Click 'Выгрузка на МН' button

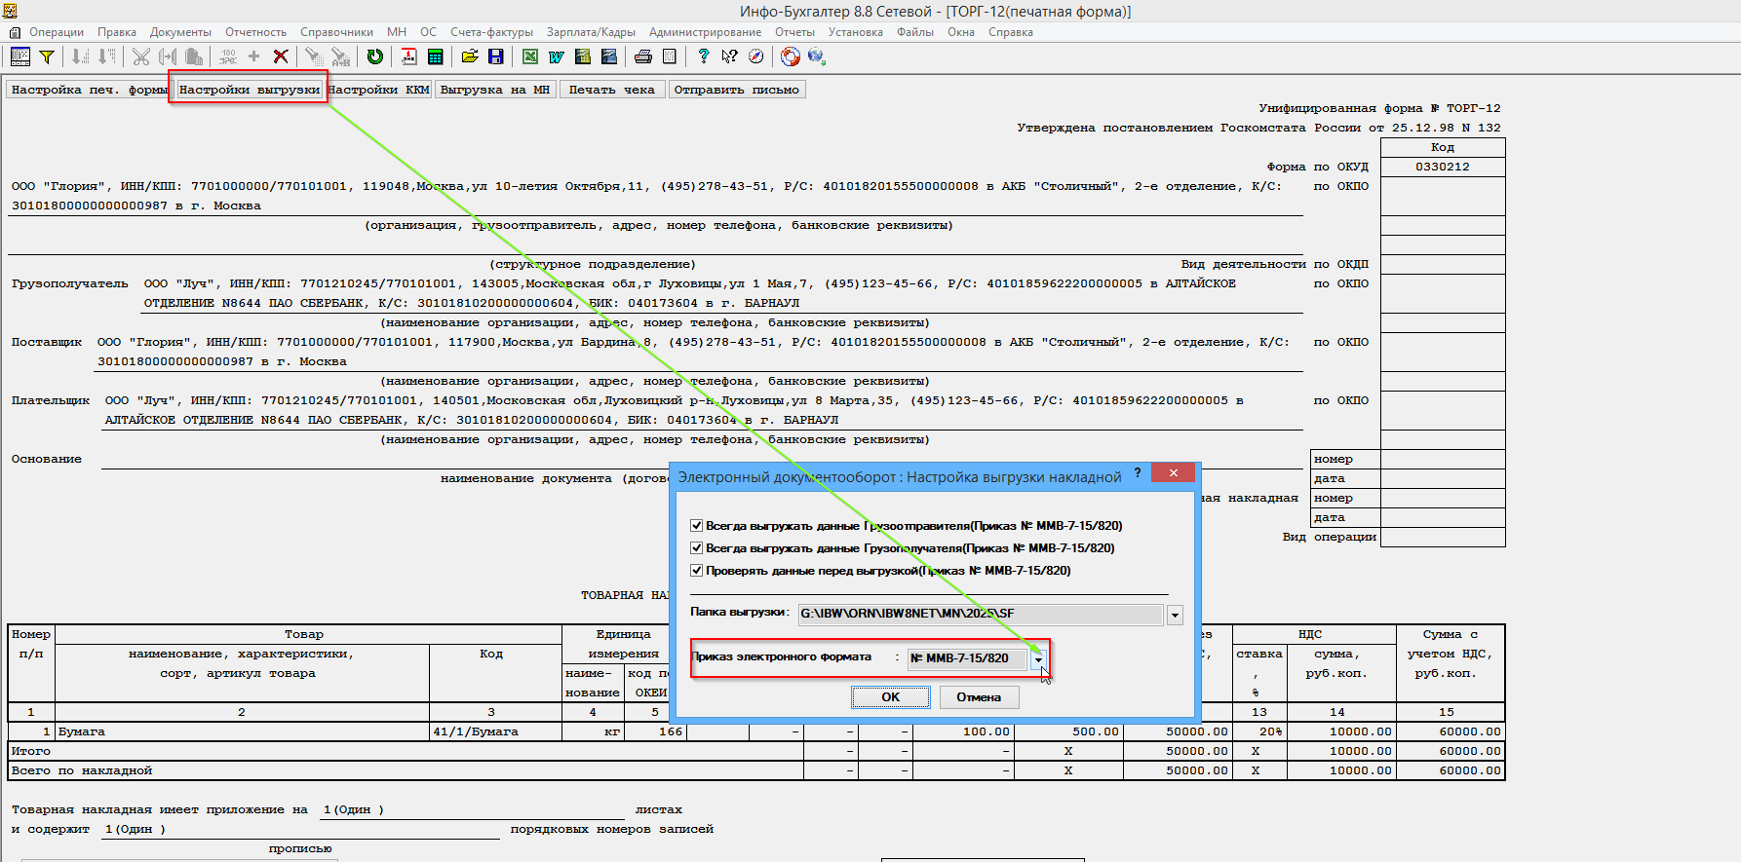point(495,90)
